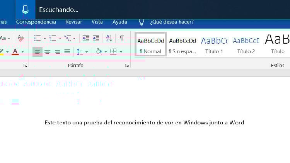Screen dimensions: 290x163
Task: Increase paragraph indent
Action: (x=96, y=38)
